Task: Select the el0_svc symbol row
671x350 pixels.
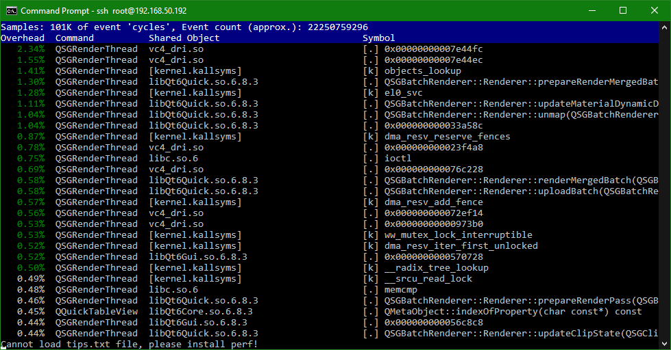Action: [x=330, y=92]
